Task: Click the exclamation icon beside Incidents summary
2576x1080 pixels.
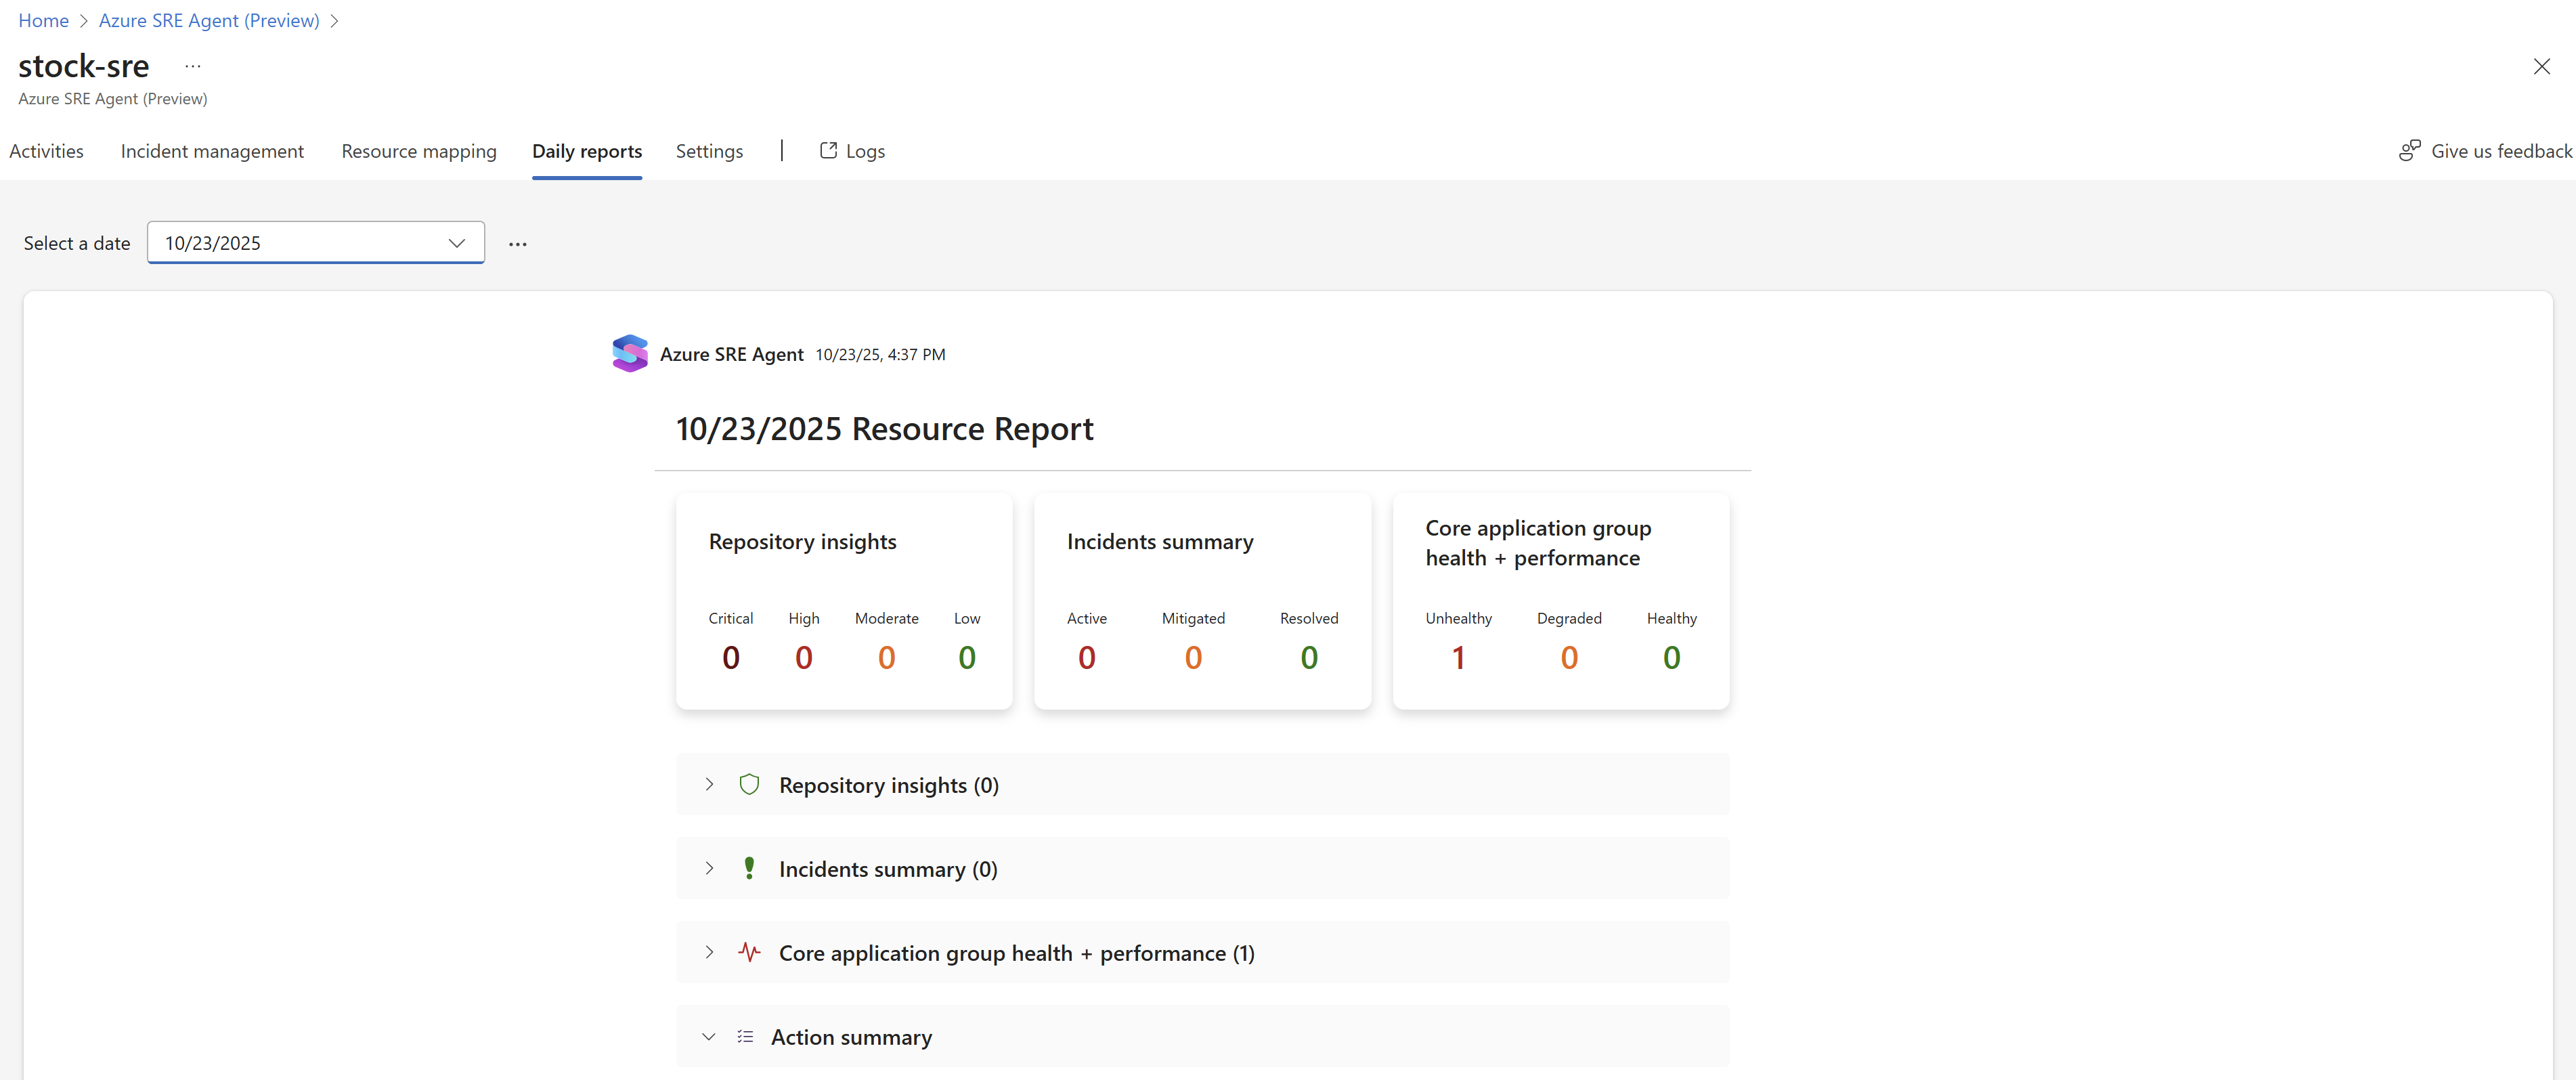Action: (749, 869)
